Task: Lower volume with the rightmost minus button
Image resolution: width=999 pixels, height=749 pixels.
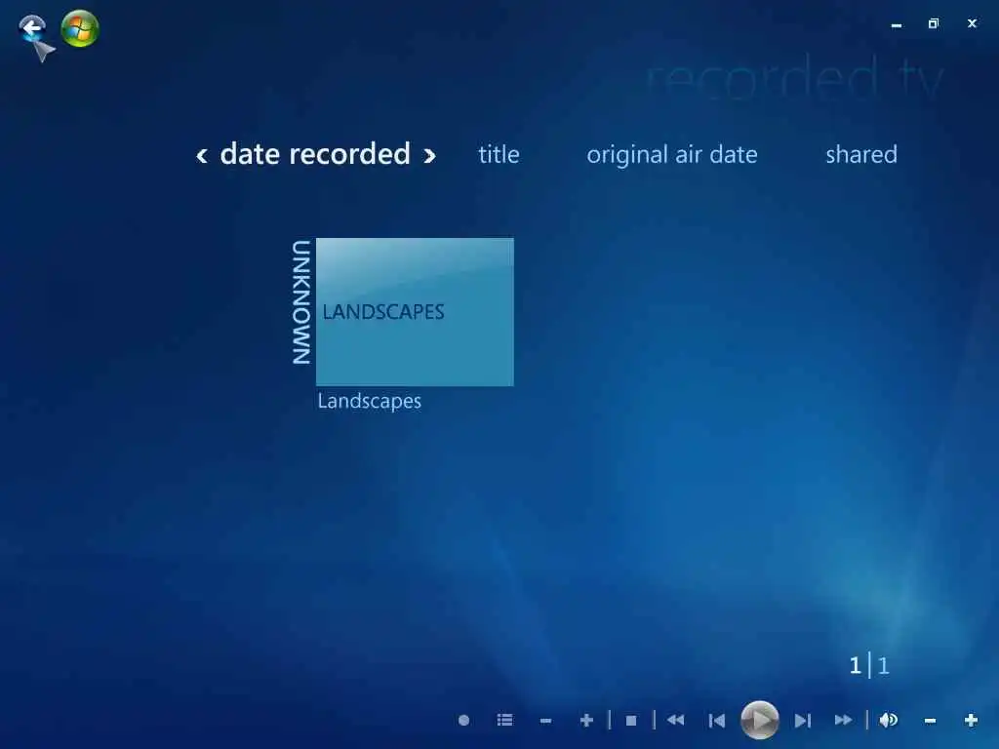Action: click(930, 721)
